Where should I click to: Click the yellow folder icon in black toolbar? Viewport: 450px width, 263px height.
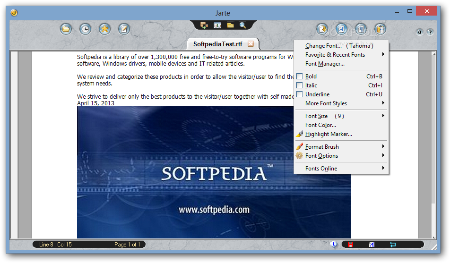click(230, 25)
